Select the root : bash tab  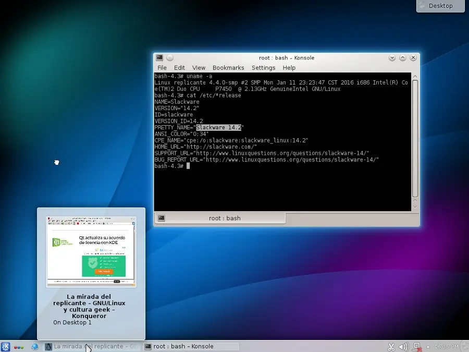point(220,218)
